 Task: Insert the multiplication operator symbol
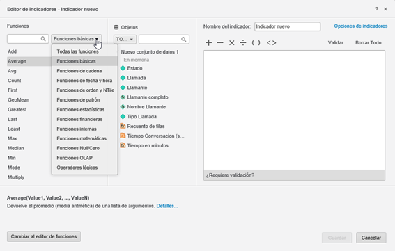click(231, 42)
